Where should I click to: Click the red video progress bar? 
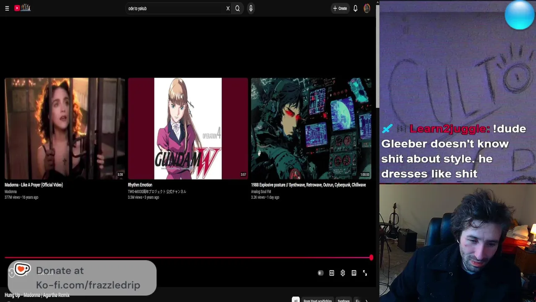point(188,258)
